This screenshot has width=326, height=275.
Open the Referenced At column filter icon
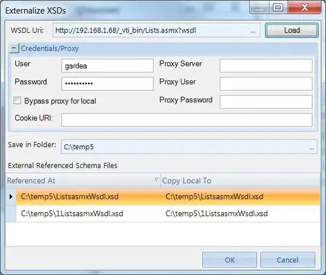[157, 180]
